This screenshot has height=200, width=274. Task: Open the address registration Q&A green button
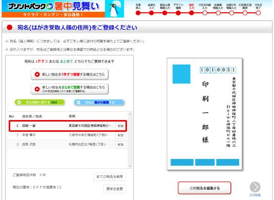click(x=40, y=103)
